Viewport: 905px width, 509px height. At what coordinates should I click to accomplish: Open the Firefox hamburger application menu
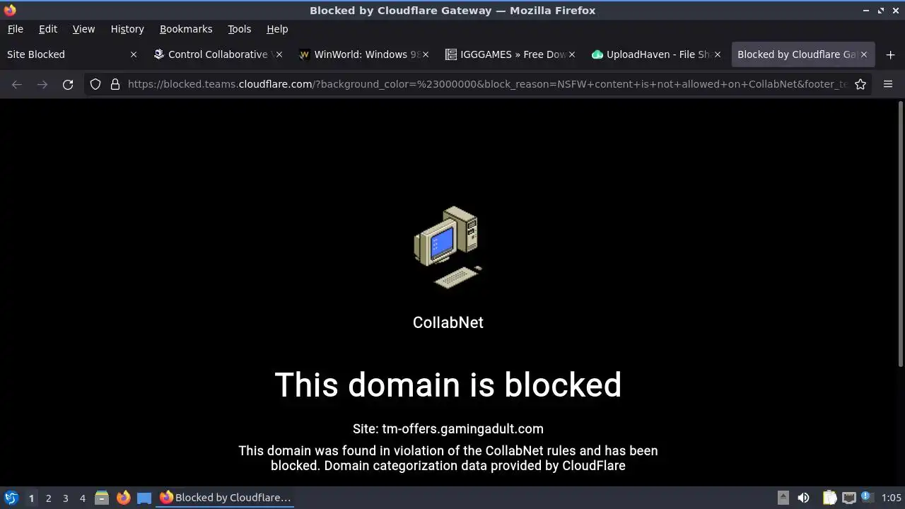tap(888, 84)
